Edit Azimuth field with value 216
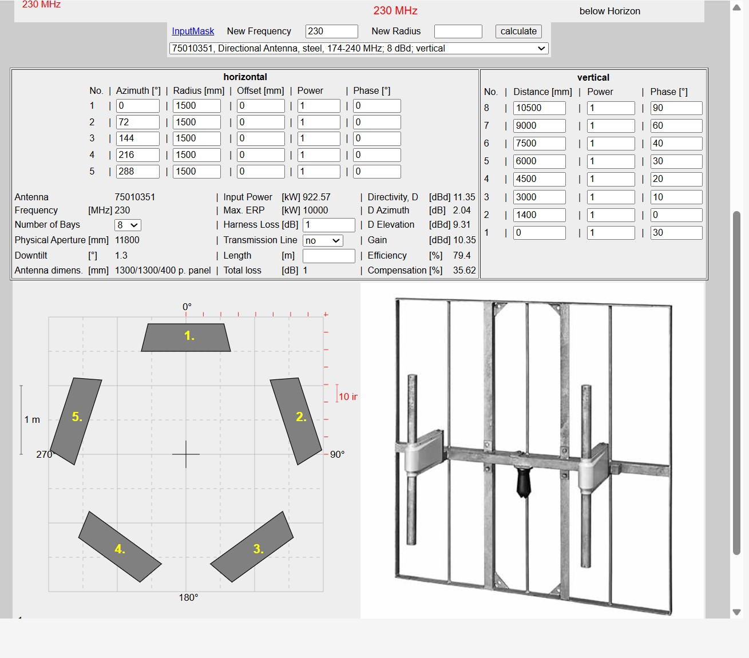 138,155
